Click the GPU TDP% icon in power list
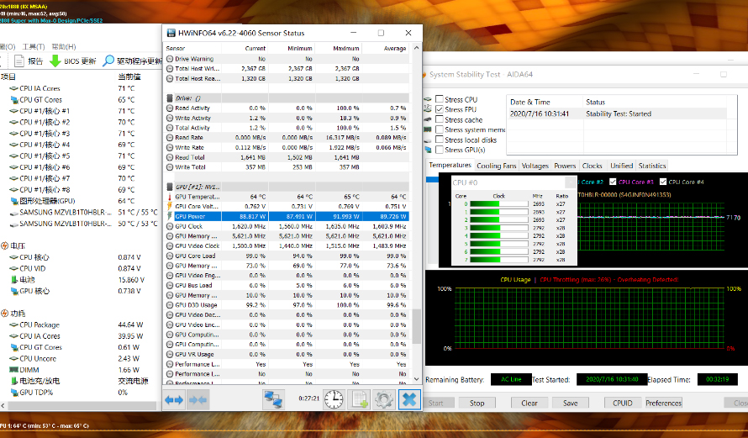Screen dimensions: 748x438 (14, 393)
